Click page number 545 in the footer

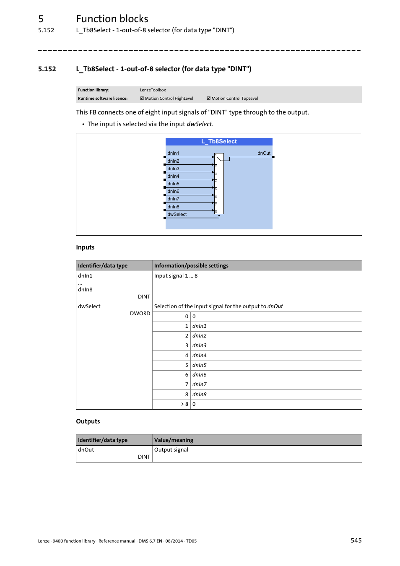(x=356, y=540)
